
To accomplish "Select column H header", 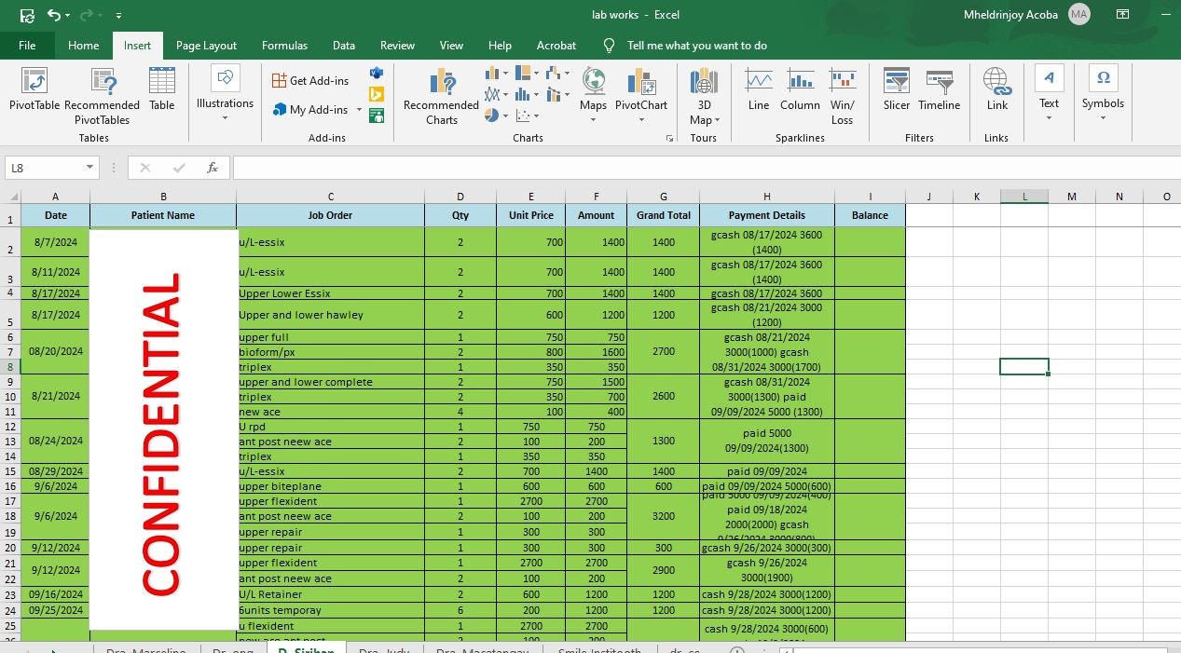I will click(x=767, y=197).
